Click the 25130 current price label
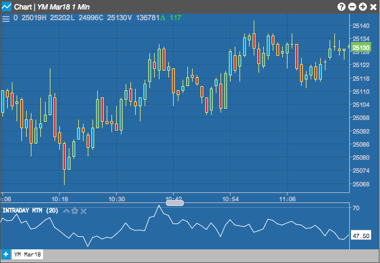 [361, 47]
